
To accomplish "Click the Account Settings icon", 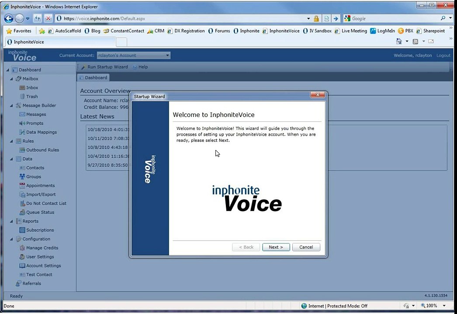I will coord(22,266).
